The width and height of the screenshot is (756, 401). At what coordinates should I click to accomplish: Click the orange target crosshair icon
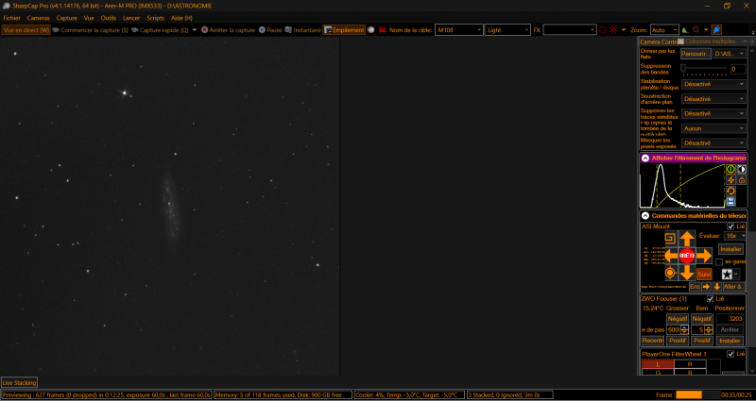point(670,274)
